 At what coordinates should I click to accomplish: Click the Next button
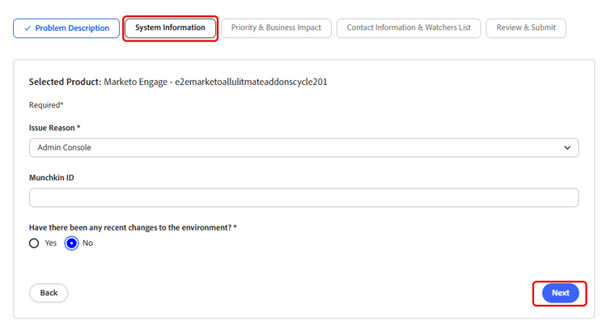[x=560, y=293]
